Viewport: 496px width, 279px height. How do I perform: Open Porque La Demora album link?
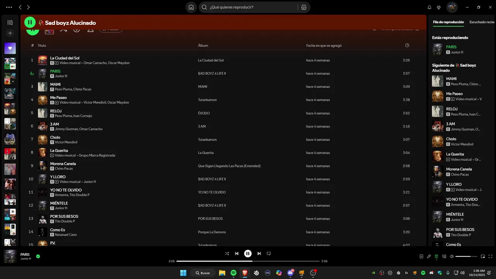point(212,232)
